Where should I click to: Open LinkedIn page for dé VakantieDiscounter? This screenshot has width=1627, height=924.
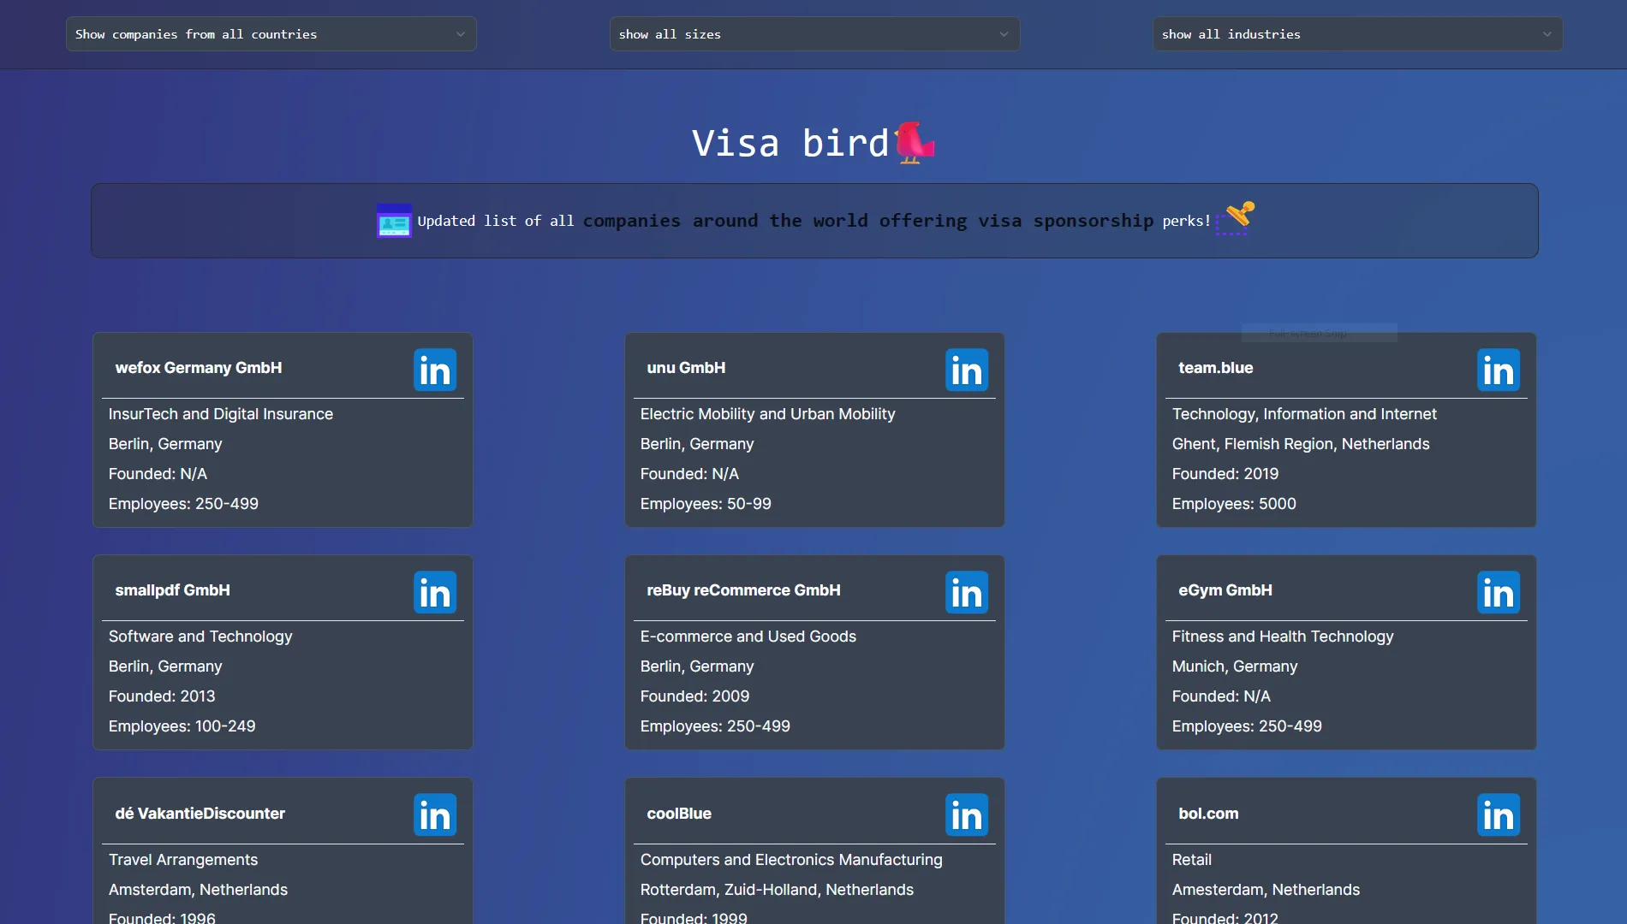(435, 814)
